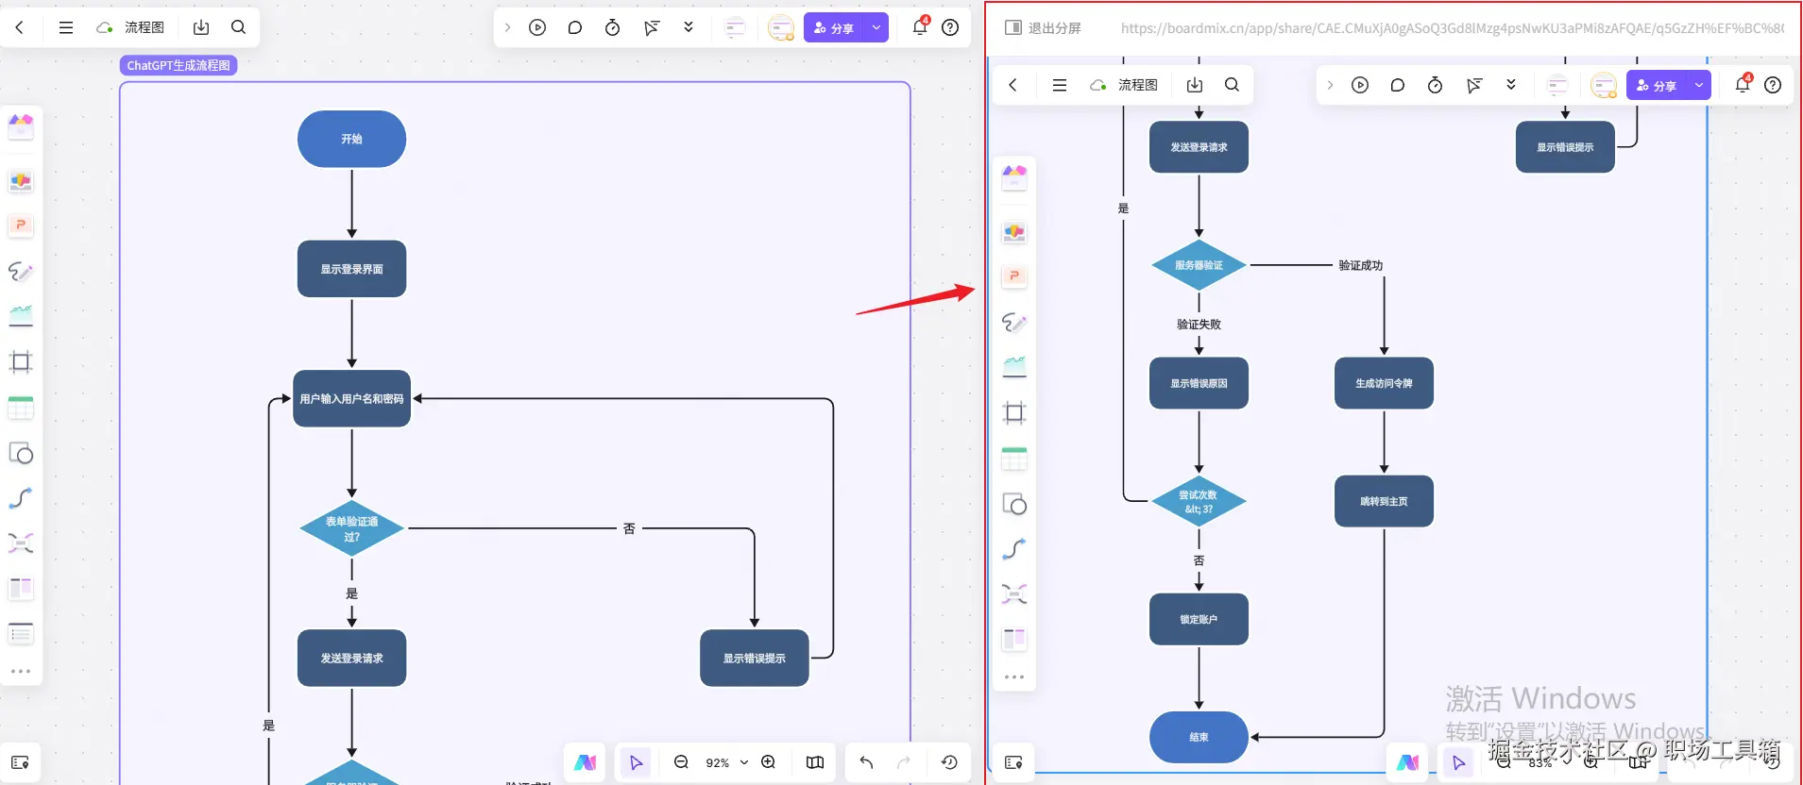Zoom in the left pane canvas
The width and height of the screenshot is (1803, 785).
[x=769, y=762]
